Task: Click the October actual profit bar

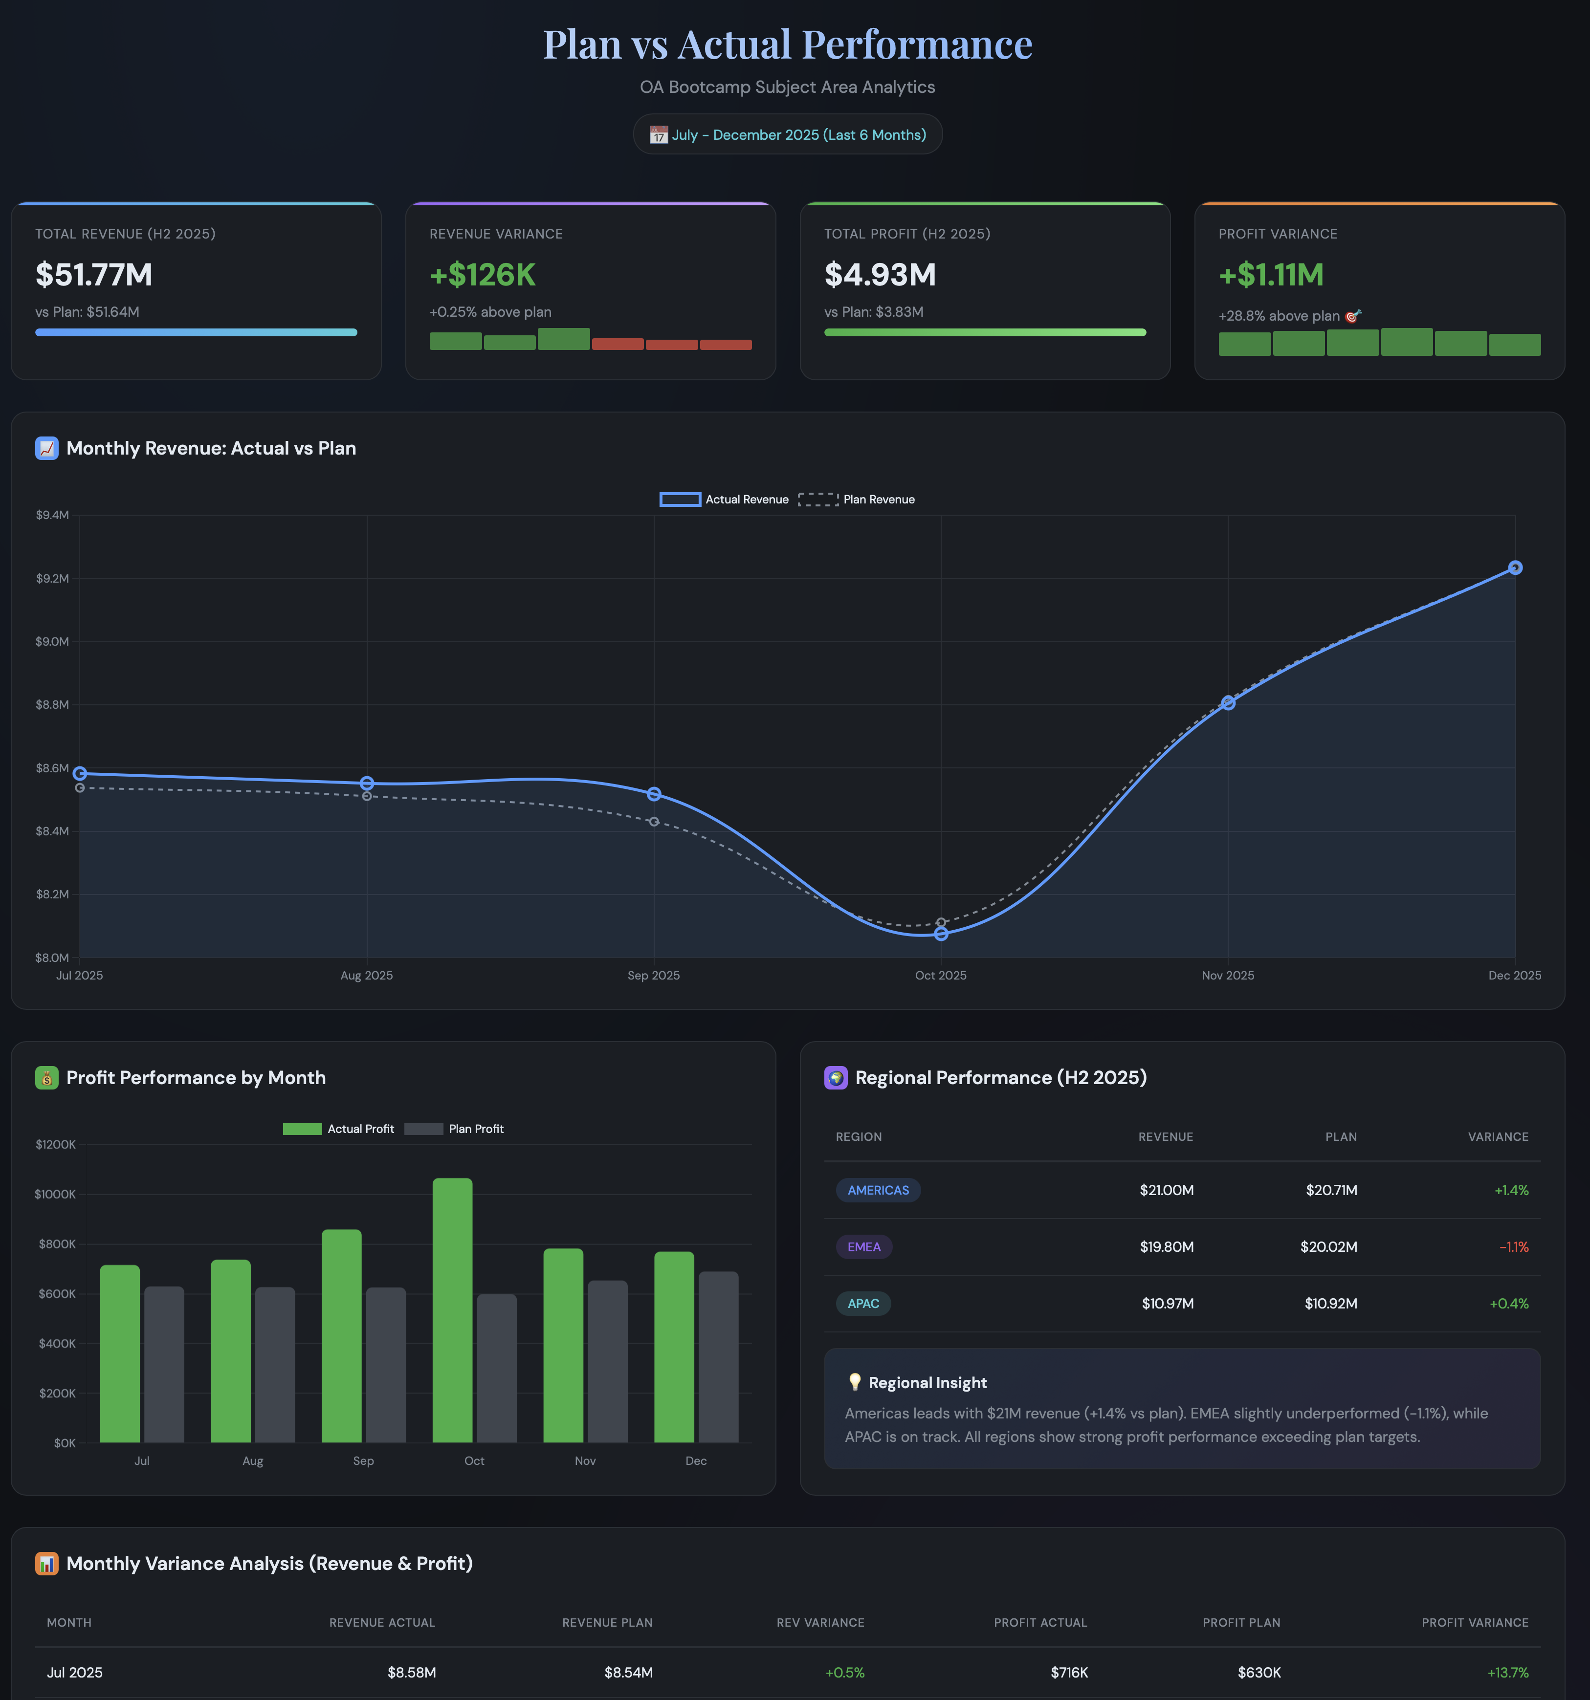Action: (x=452, y=1310)
